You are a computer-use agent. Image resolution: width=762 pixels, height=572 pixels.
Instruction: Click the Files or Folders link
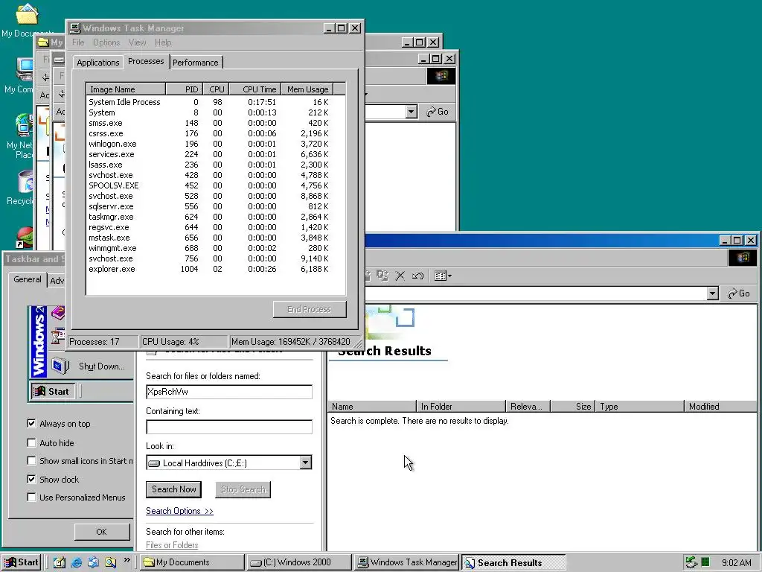pyautogui.click(x=172, y=545)
